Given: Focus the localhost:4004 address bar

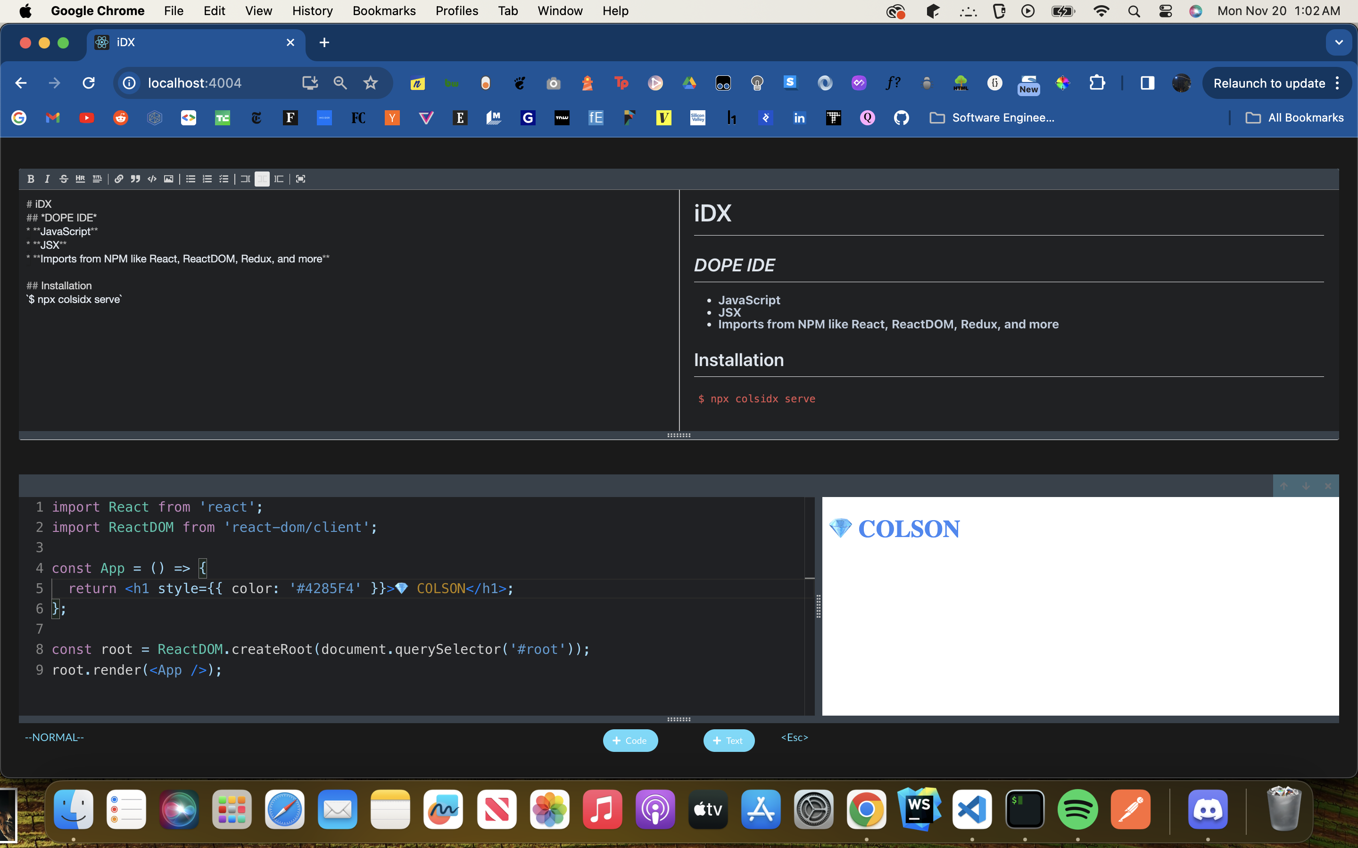Looking at the screenshot, I should coord(195,83).
